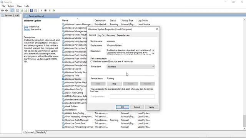The height and width of the screenshot is (138, 246).
Task: Select the General tab in properties dialog
Action: 92,35
